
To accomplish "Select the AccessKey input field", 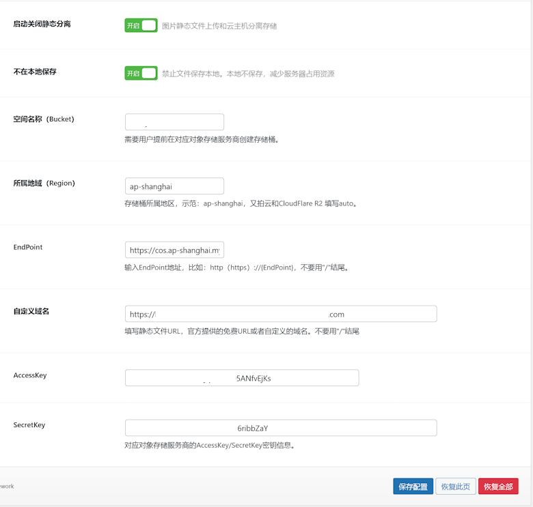I will [x=242, y=378].
